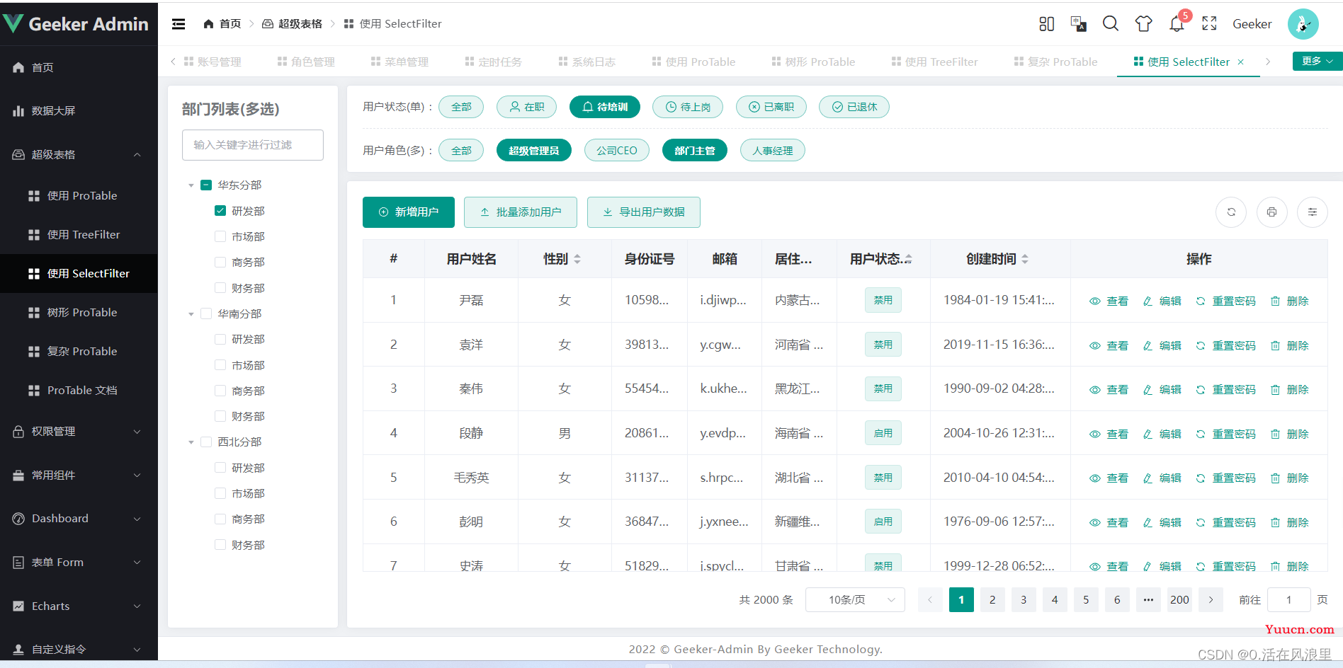1343x668 pixels.
Task: Sort by 用户状态 column sort arrows
Action: tap(908, 259)
